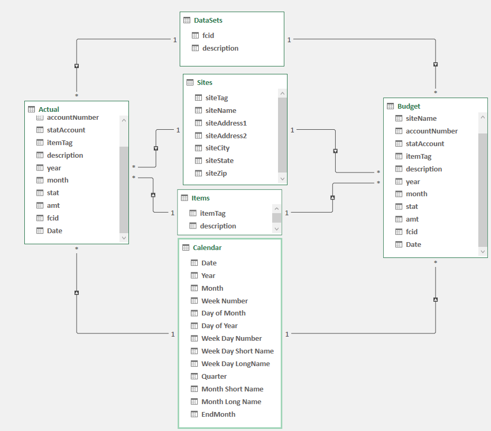Select siteCity field in Sites
The width and height of the screenshot is (491, 431).
click(x=218, y=148)
